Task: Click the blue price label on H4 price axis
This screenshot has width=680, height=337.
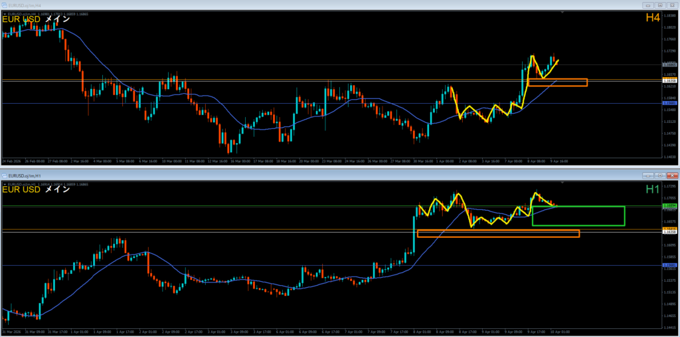Action: click(669, 103)
